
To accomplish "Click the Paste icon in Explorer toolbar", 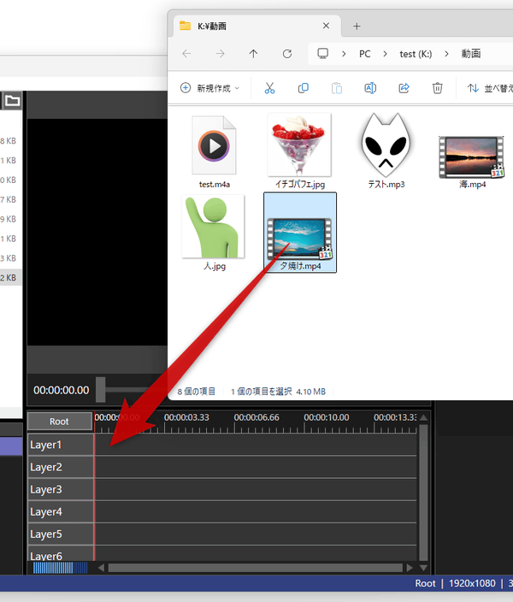I will click(x=337, y=88).
